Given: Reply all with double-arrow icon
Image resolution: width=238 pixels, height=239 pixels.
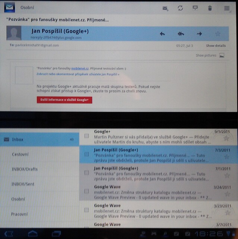Looking at the screenshot, I should click(x=181, y=34).
